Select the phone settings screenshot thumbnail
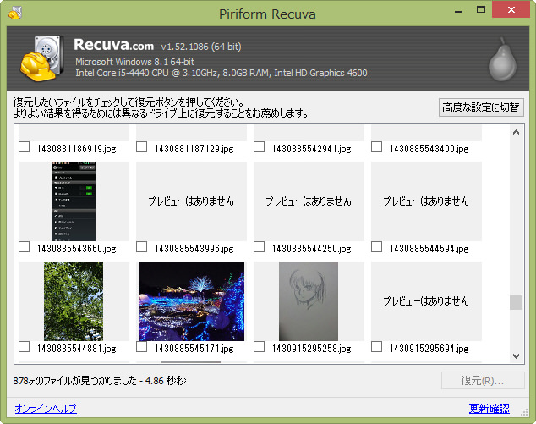Viewport: 536px width, 424px height. pyautogui.click(x=74, y=201)
